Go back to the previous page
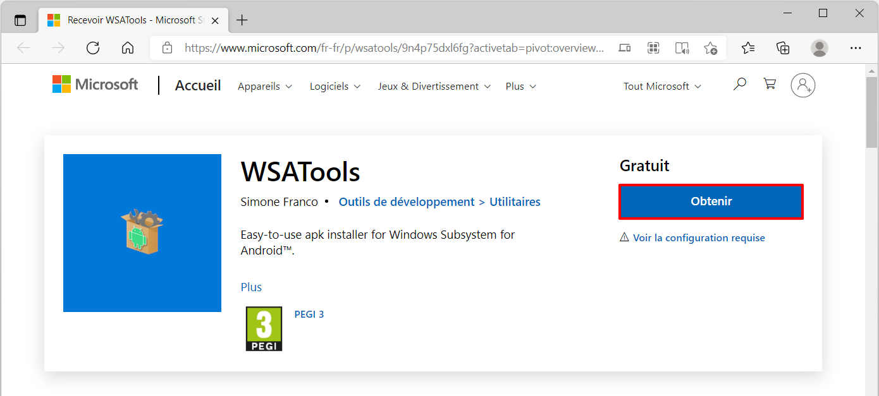 23,48
